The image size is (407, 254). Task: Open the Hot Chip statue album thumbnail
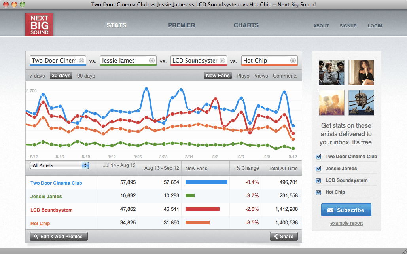click(x=361, y=102)
